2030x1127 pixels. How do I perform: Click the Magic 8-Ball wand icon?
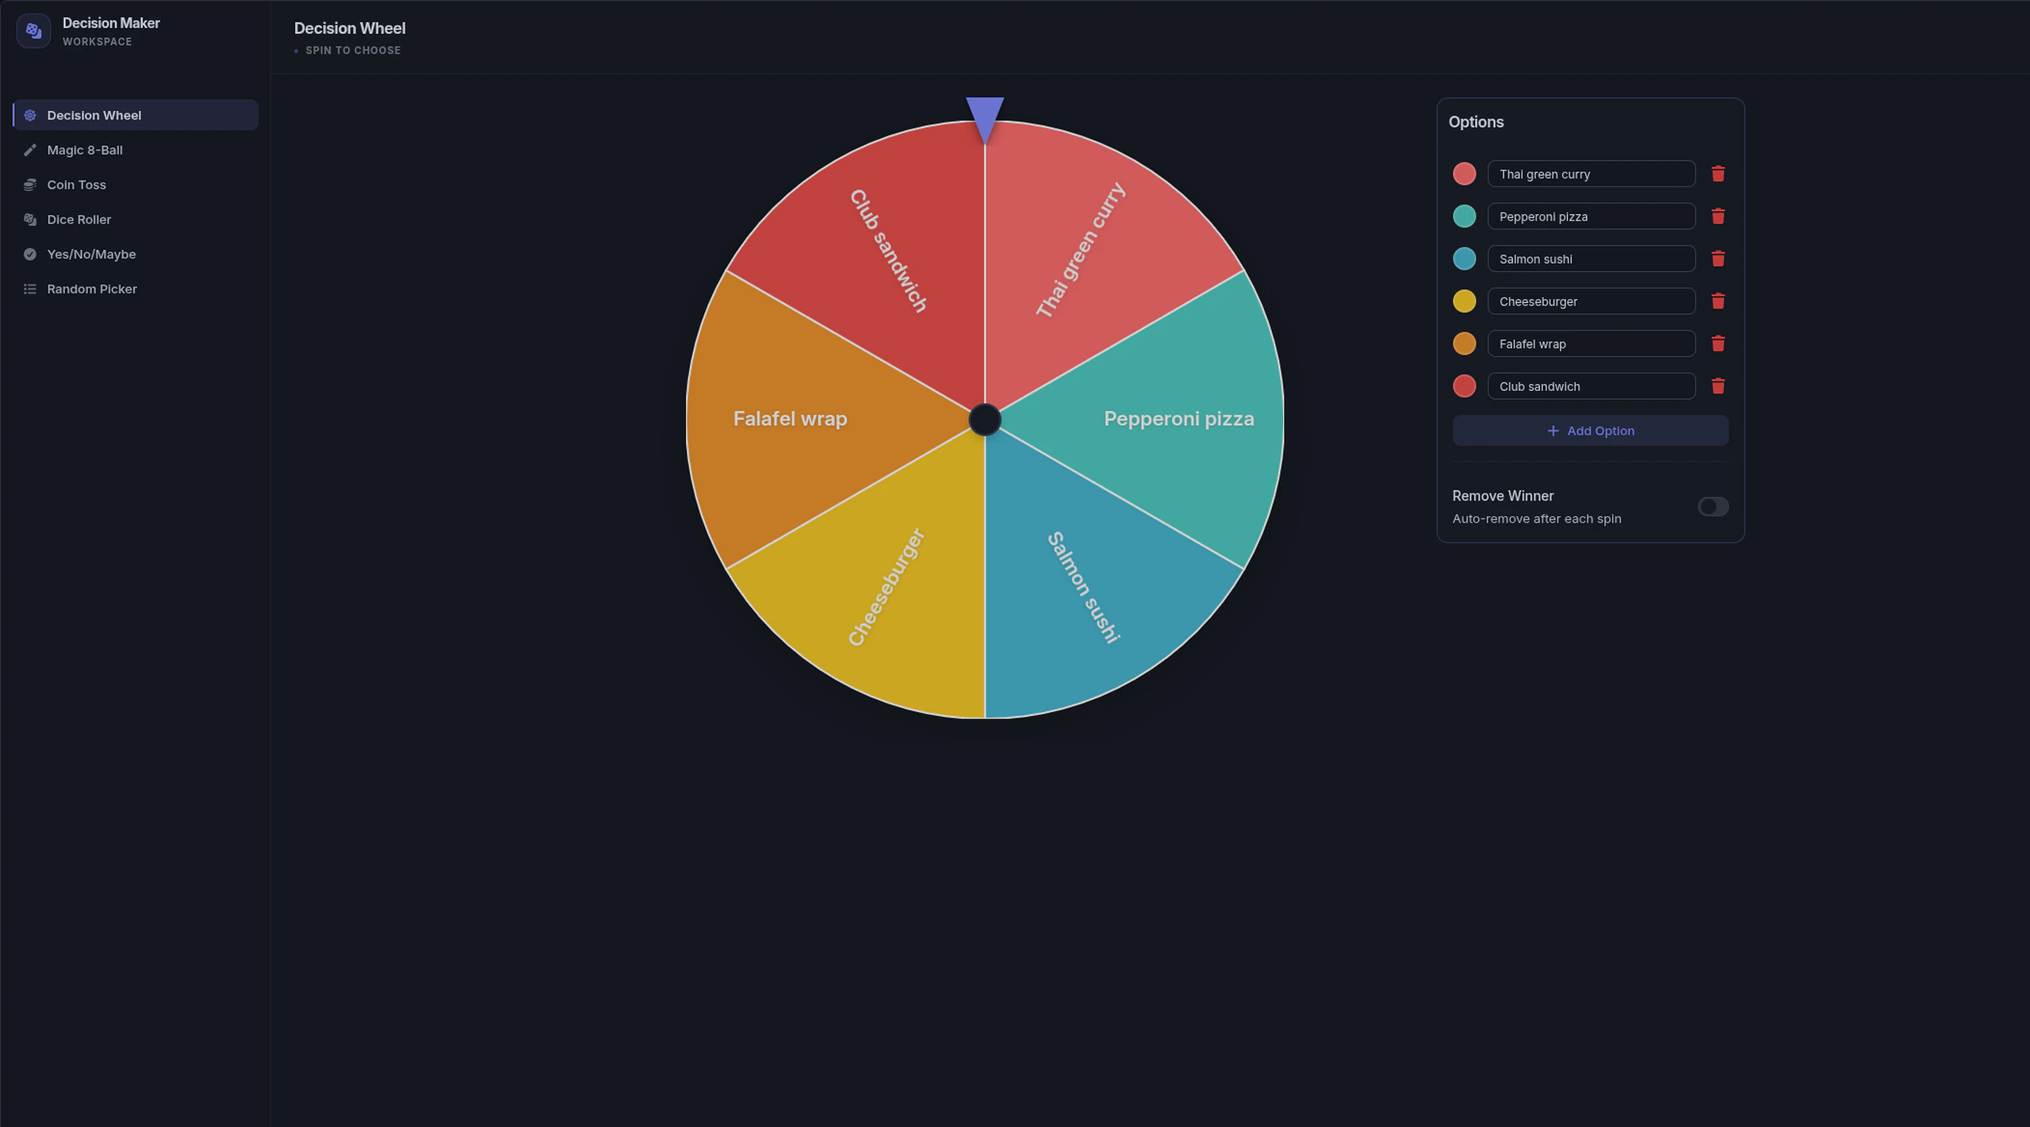click(x=30, y=150)
